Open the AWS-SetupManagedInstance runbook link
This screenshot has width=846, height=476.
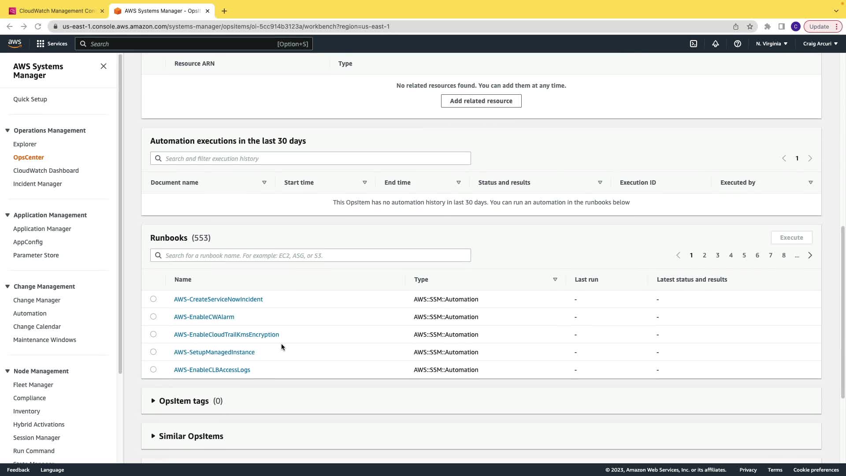[214, 352]
